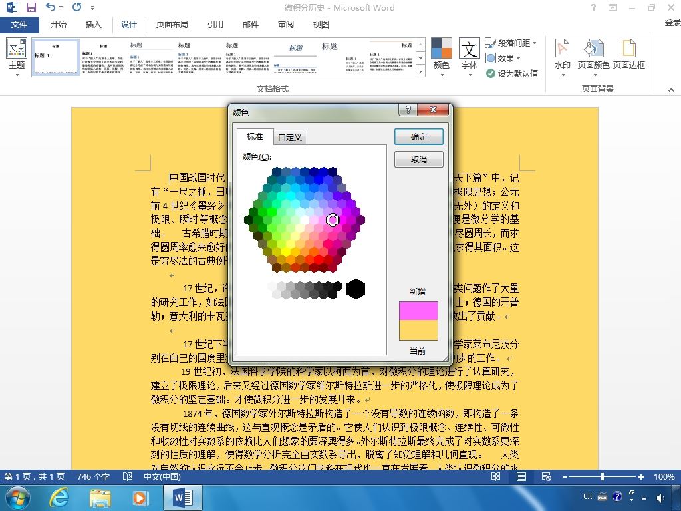Switch to the 引用 (References) tab
This screenshot has width=681, height=511.
coord(215,25)
